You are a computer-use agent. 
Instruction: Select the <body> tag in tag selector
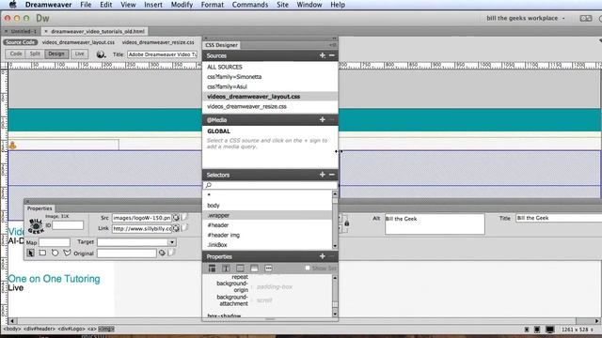pyautogui.click(x=12, y=329)
